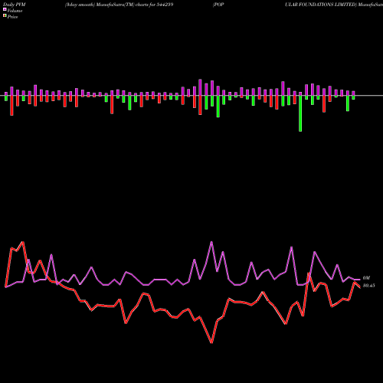The width and height of the screenshot is (383, 383).
Task: Select the 'Price' legend label
Action: pos(12,17)
